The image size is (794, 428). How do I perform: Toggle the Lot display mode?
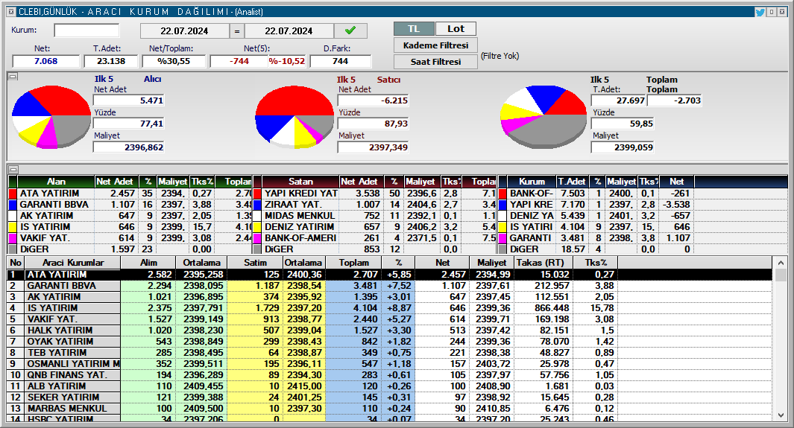[x=456, y=29]
